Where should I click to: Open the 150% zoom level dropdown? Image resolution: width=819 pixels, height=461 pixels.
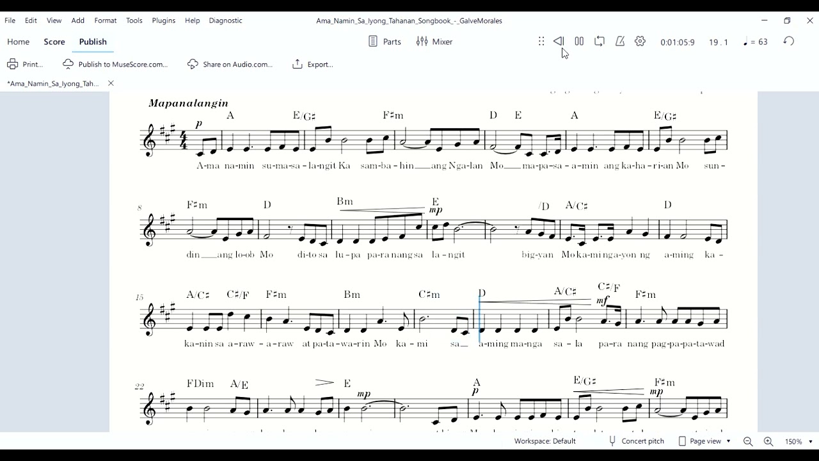(x=799, y=442)
